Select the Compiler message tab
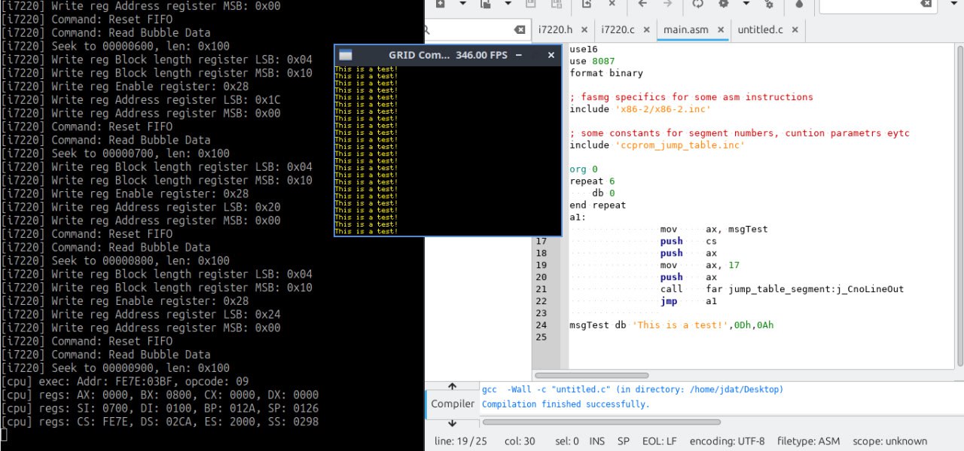This screenshot has height=451, width=964. (453, 404)
